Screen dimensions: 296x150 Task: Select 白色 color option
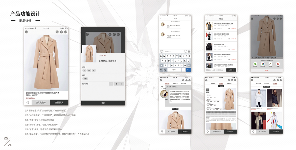click(x=85, y=79)
